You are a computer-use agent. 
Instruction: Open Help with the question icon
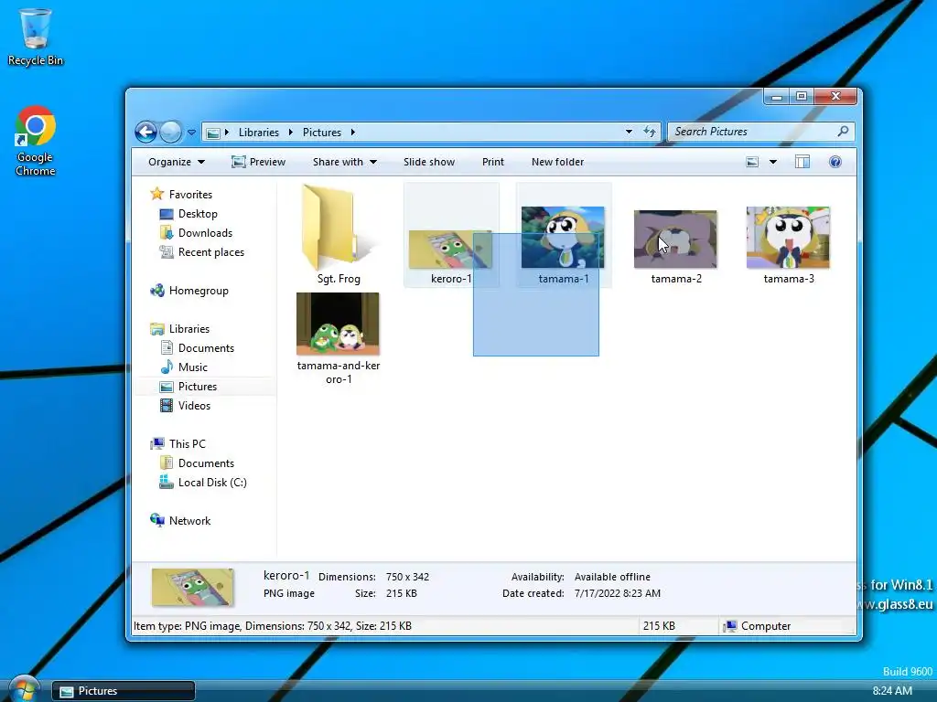(x=835, y=163)
